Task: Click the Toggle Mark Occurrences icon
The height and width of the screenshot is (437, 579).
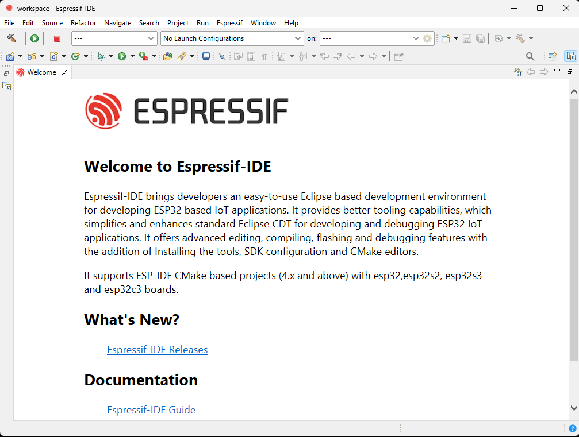Action: (x=223, y=56)
